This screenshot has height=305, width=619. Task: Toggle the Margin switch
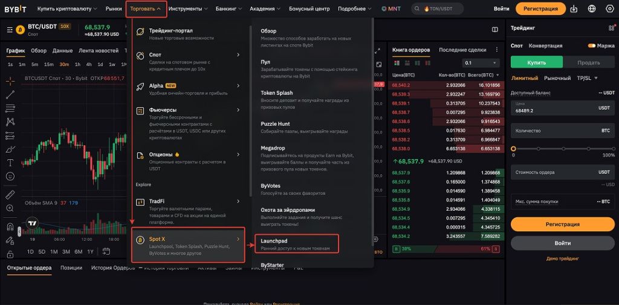pyautogui.click(x=592, y=46)
